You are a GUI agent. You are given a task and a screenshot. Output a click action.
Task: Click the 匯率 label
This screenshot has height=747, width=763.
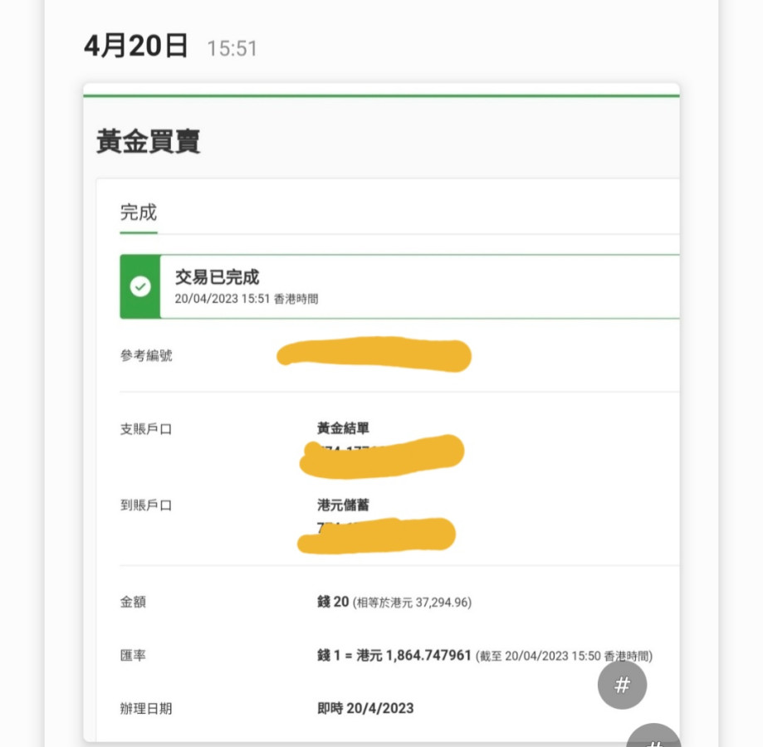point(134,656)
